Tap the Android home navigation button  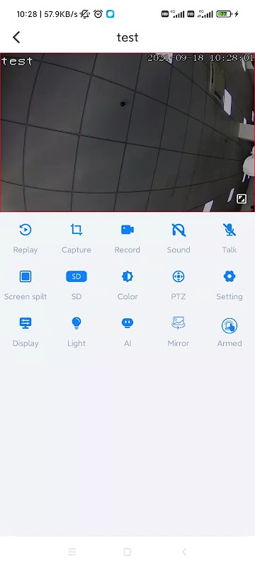(x=127, y=551)
